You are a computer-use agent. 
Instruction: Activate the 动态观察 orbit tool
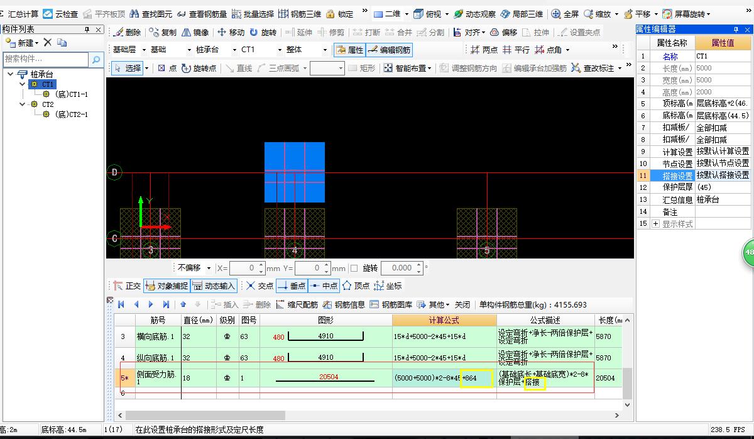[474, 14]
